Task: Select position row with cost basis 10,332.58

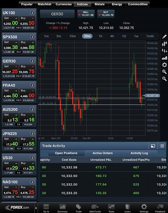Action: (103, 167)
